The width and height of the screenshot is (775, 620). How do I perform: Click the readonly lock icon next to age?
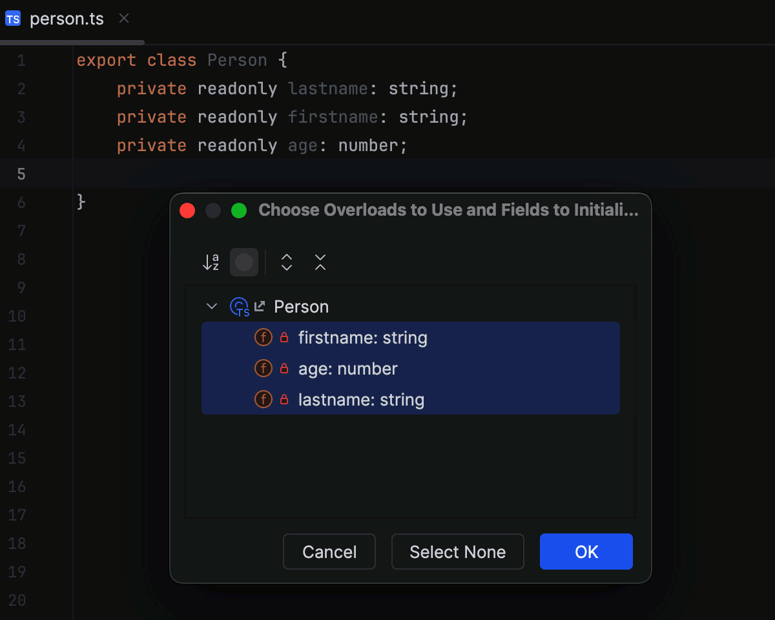(x=283, y=368)
